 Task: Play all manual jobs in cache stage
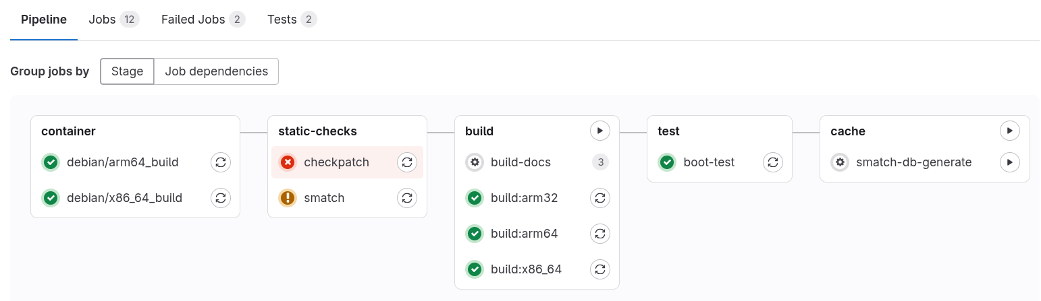[x=1009, y=131]
